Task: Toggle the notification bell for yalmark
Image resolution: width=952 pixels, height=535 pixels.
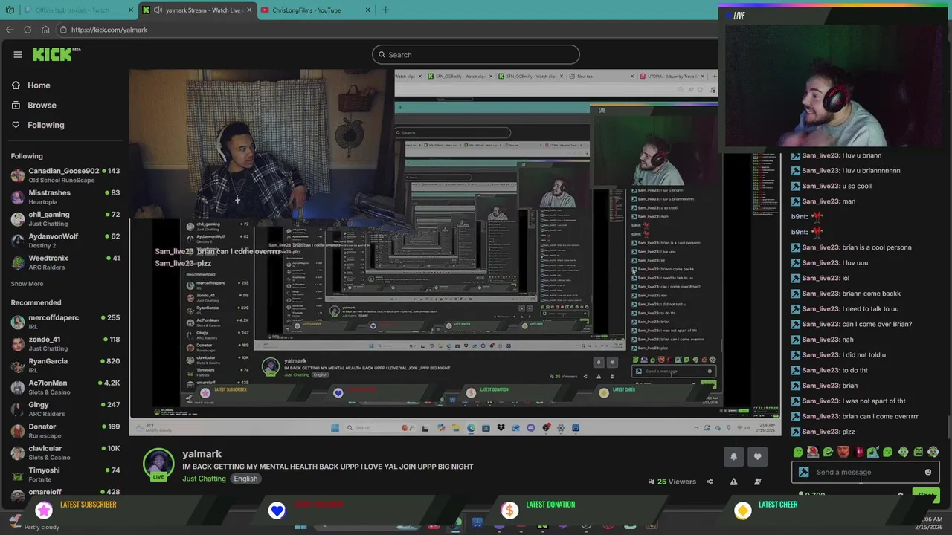Action: pyautogui.click(x=733, y=457)
